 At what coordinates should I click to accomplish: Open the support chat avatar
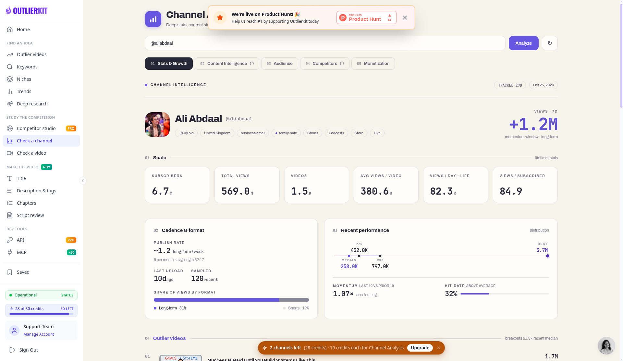tap(606, 346)
